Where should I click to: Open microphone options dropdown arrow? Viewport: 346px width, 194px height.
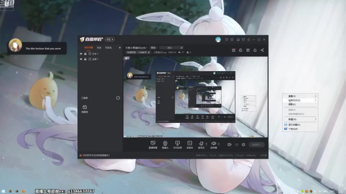(x=206, y=144)
